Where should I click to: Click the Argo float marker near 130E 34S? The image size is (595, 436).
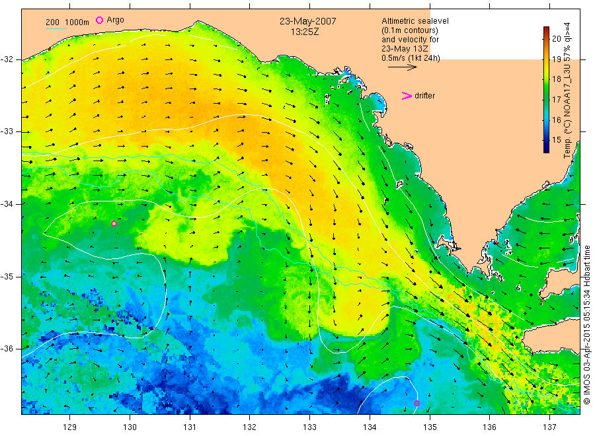(x=114, y=224)
